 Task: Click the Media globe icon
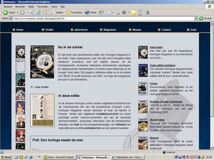pos(87,12)
